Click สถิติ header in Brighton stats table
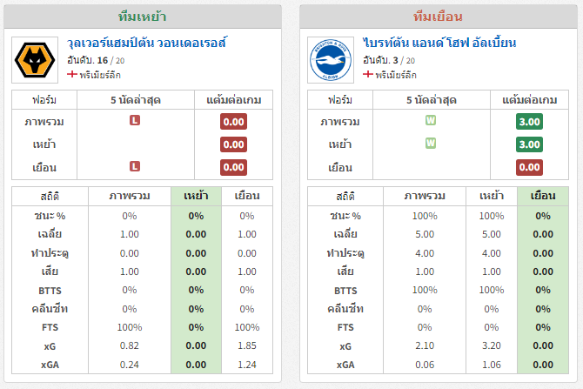The width and height of the screenshot is (583, 389). point(345,196)
